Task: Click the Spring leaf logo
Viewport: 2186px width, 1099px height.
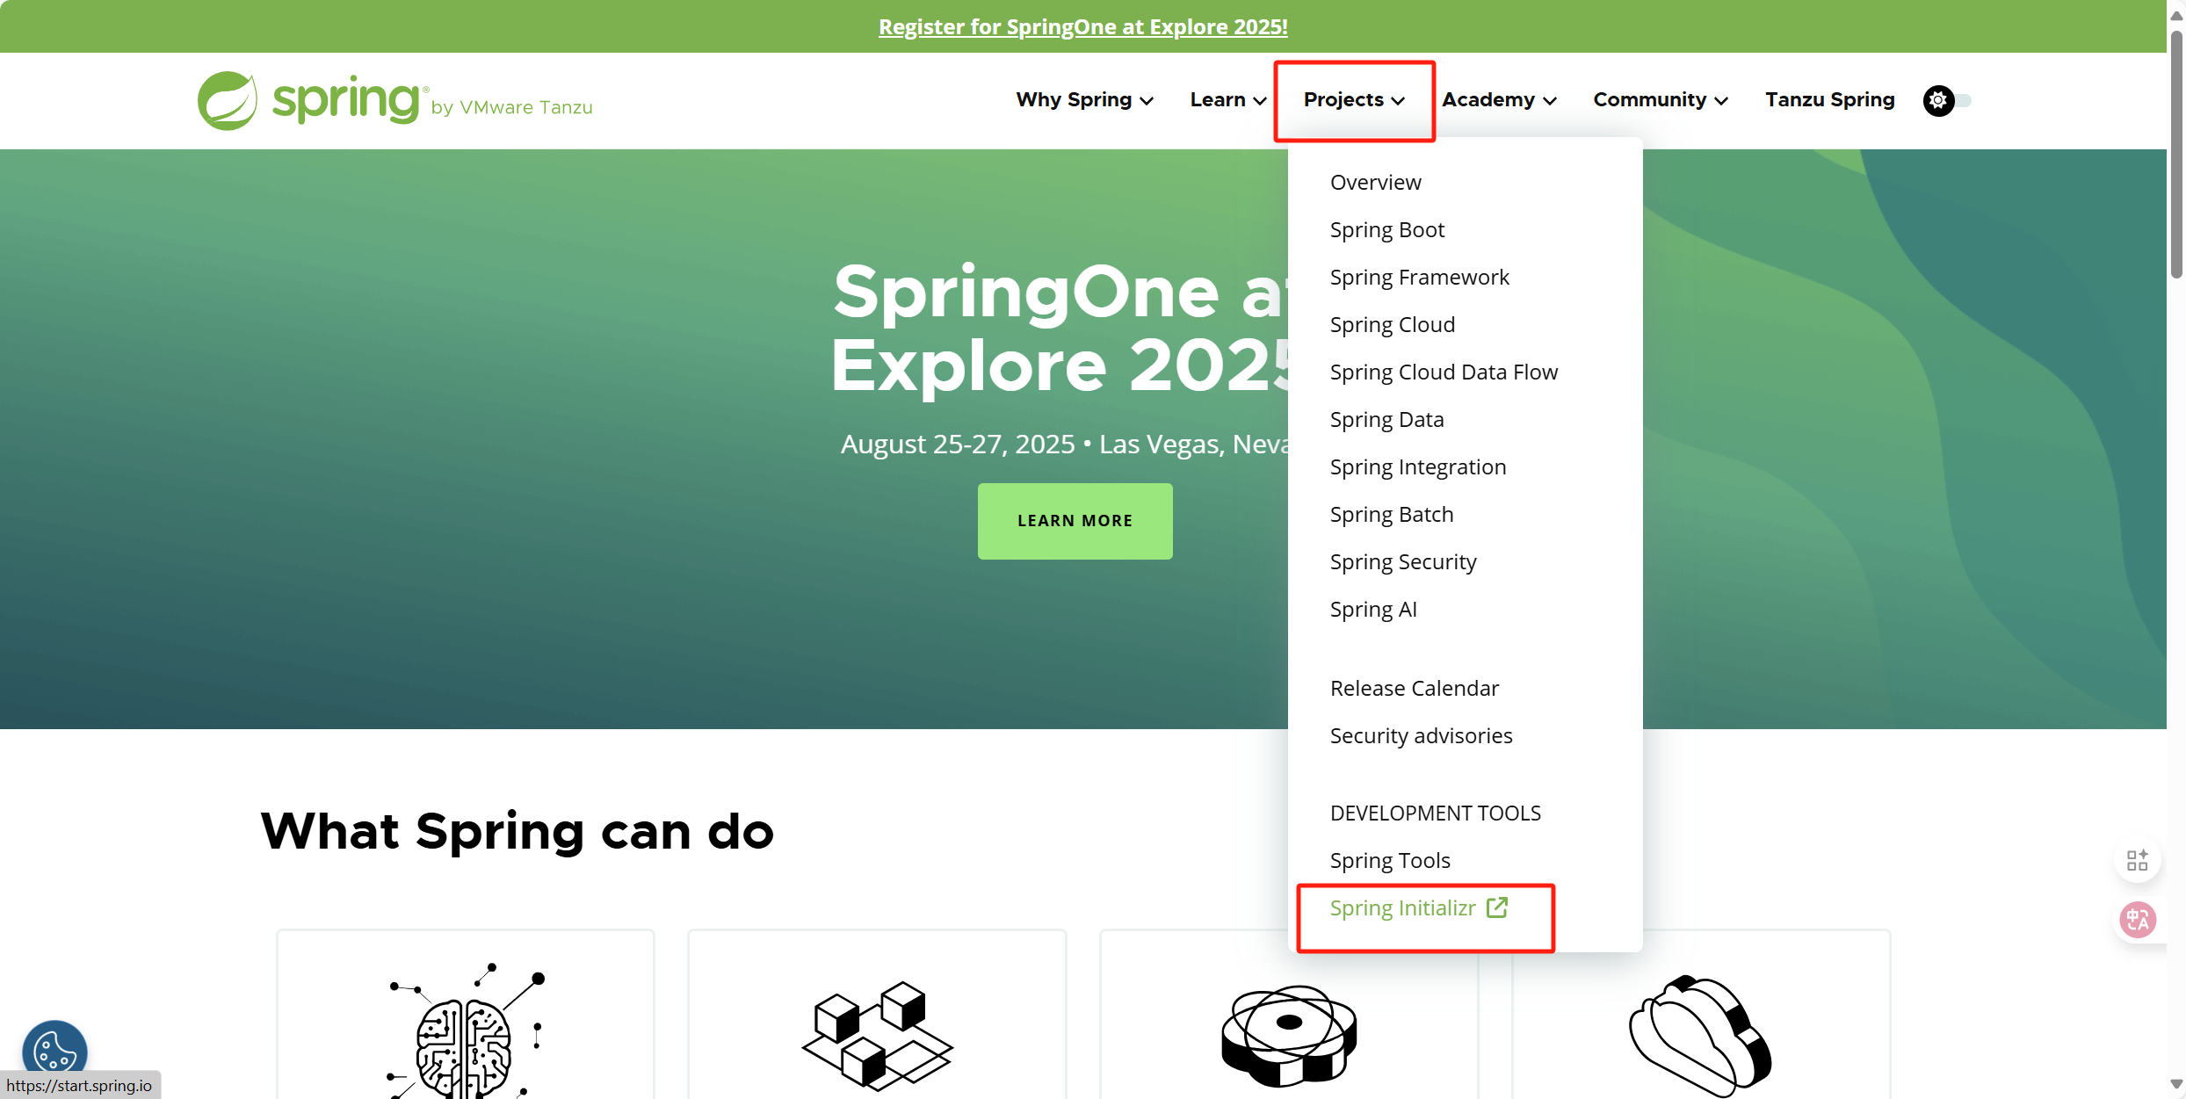Action: 227,99
